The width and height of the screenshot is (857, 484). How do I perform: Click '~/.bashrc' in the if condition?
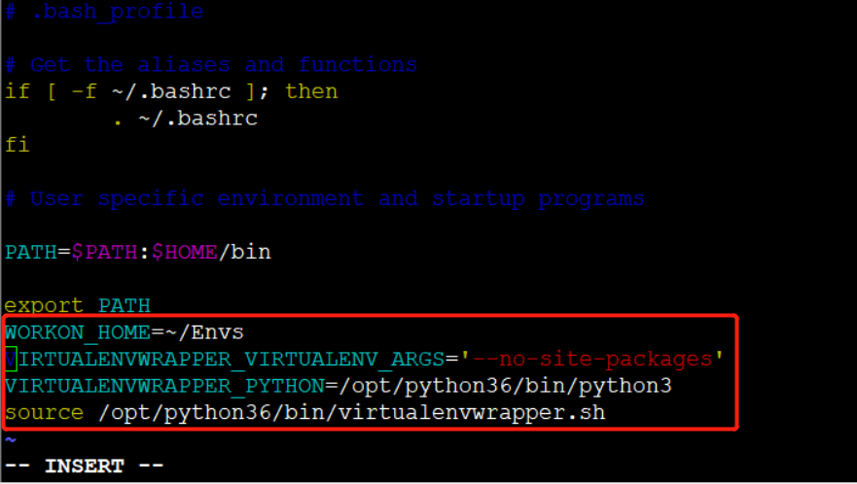pos(171,91)
